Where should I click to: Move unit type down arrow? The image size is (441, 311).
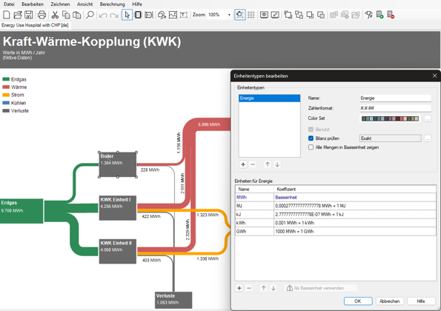click(277, 164)
